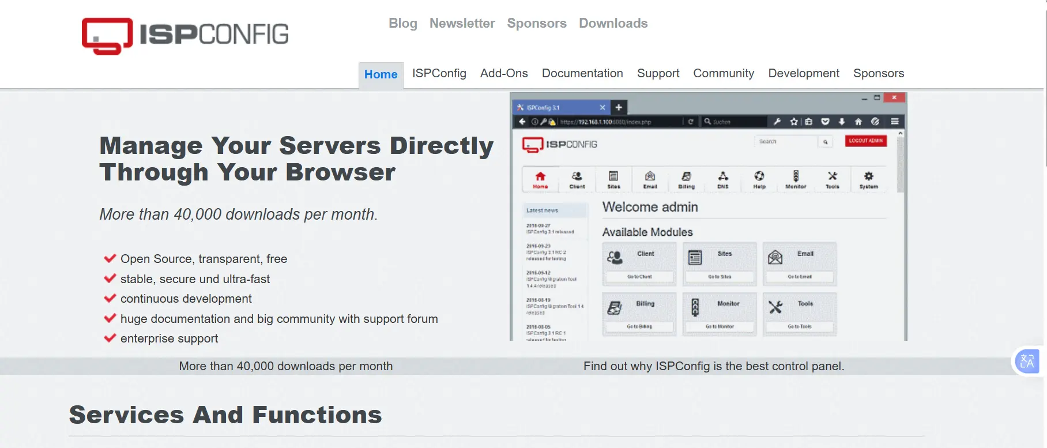Open the Development menu item
Image resolution: width=1047 pixels, height=448 pixels.
[804, 74]
